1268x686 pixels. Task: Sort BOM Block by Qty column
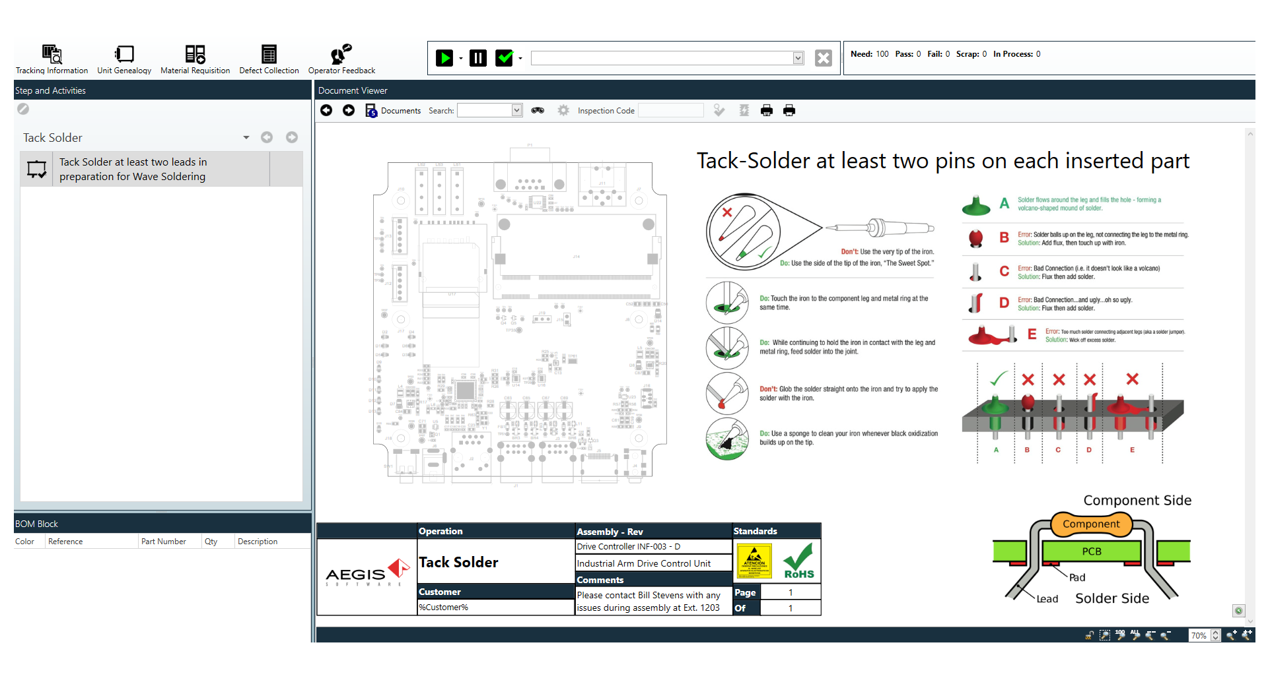[x=218, y=542]
